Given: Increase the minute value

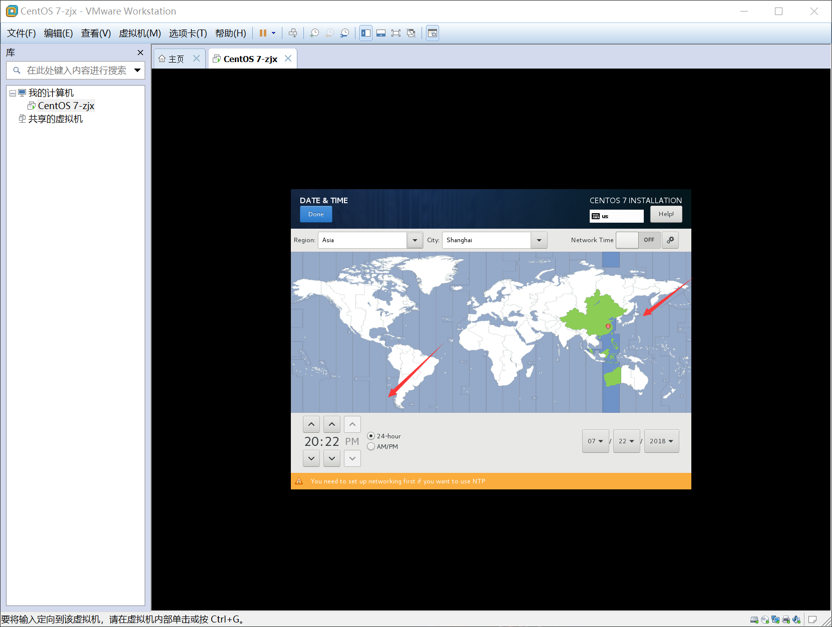Looking at the screenshot, I should pyautogui.click(x=332, y=424).
